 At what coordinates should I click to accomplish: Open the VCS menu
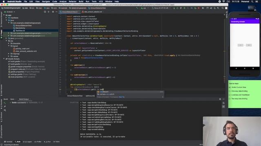point(101,2)
